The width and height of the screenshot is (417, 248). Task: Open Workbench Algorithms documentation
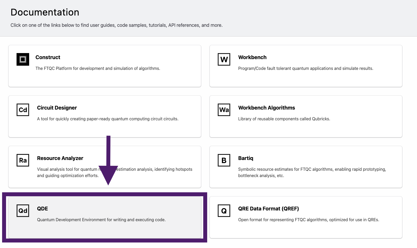pos(267,108)
